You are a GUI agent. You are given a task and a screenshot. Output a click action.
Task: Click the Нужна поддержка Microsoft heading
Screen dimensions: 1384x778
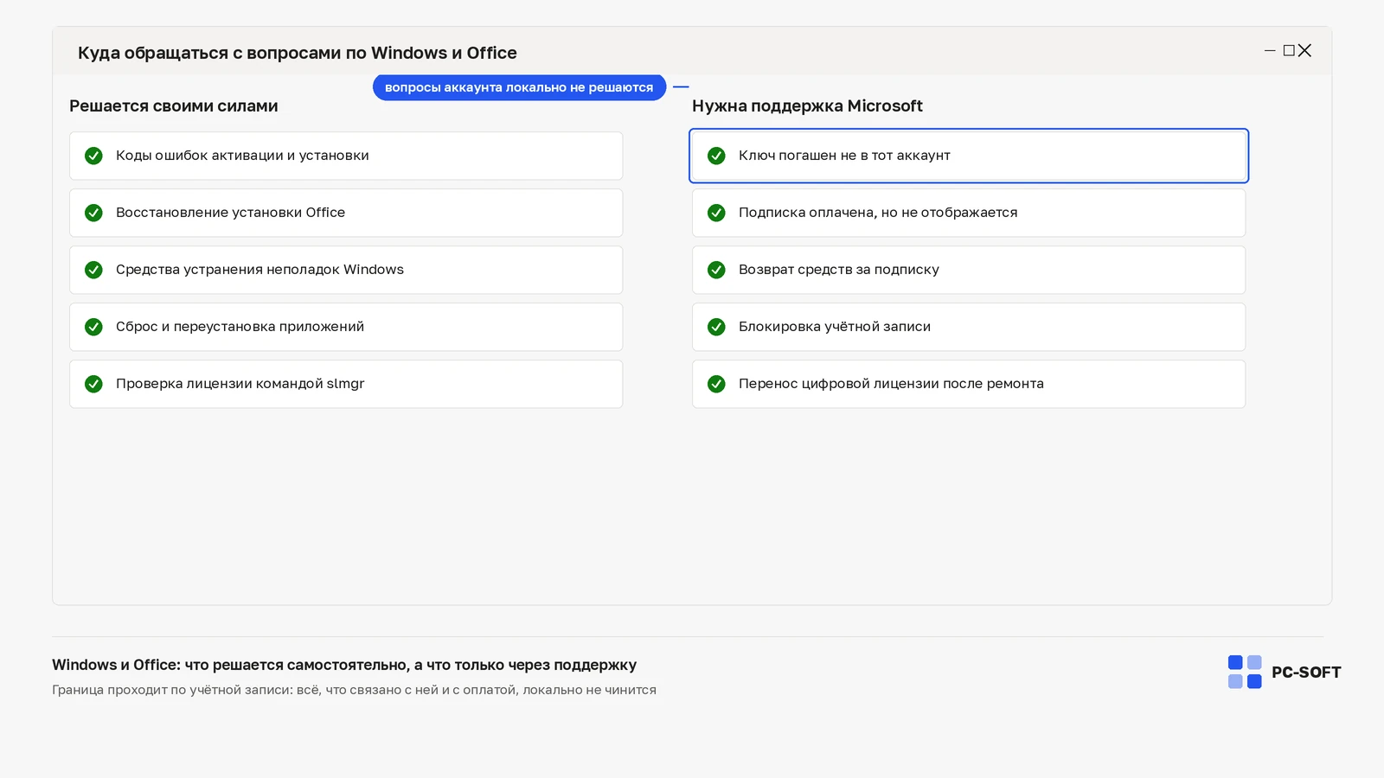807,106
